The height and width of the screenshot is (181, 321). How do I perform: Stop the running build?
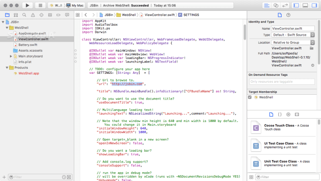(x=41, y=6)
